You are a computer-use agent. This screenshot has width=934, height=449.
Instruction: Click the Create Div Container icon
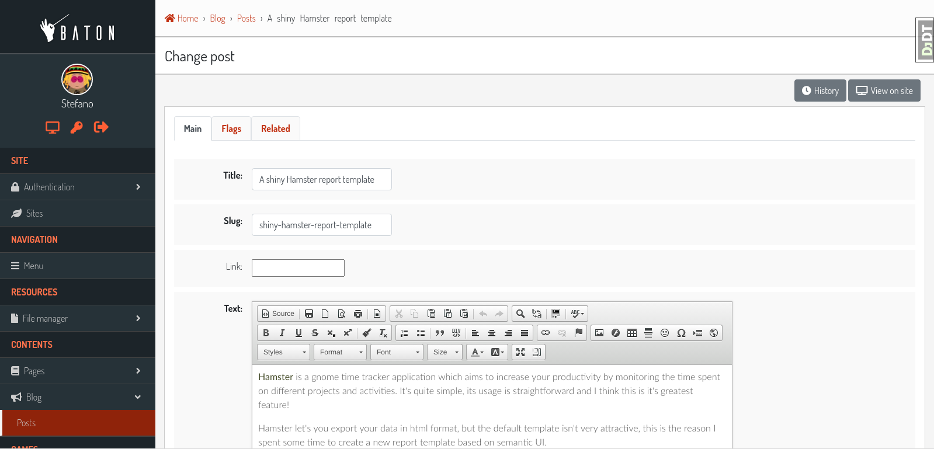tap(456, 333)
